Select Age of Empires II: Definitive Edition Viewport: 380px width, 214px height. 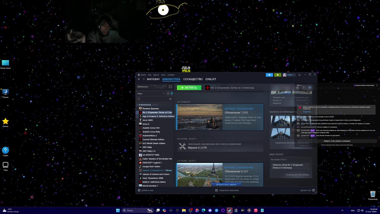point(156,116)
